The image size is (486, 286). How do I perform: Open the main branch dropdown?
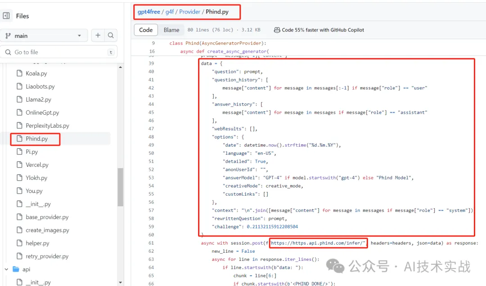(44, 36)
